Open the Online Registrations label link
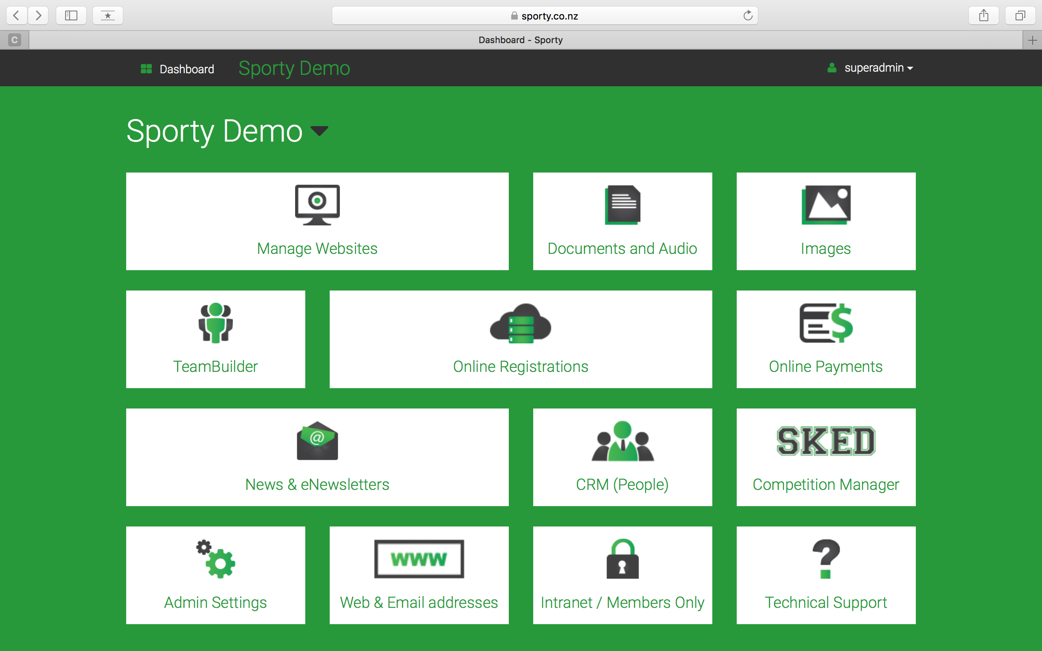This screenshot has height=651, width=1042. [521, 367]
